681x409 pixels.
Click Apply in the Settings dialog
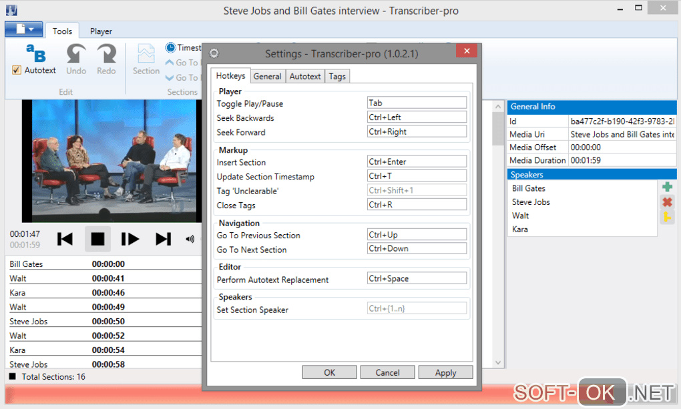pyautogui.click(x=445, y=372)
